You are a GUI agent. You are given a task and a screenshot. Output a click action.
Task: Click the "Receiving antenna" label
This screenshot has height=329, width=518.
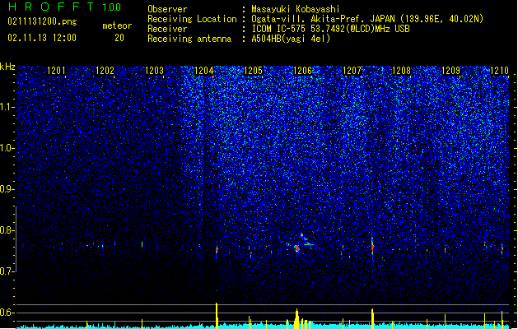(x=189, y=39)
